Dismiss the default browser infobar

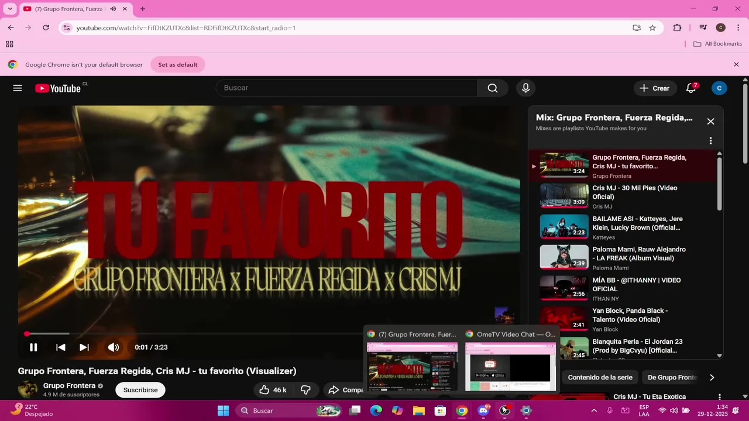point(736,64)
